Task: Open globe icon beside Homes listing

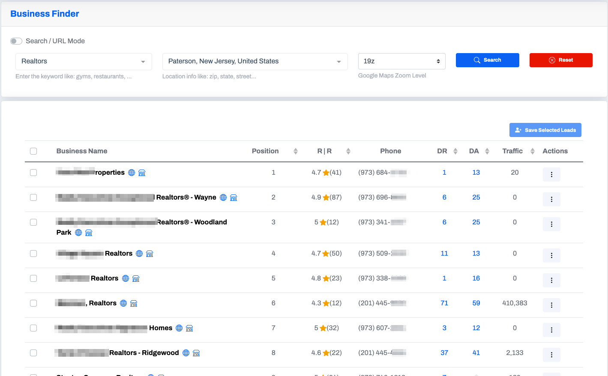Action: (179, 328)
